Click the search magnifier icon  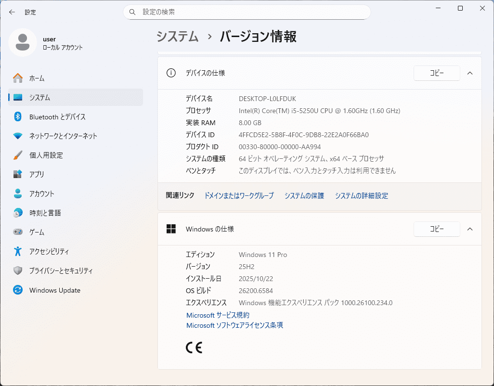tap(132, 12)
